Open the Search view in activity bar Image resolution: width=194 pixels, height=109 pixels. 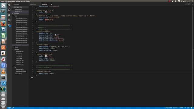[x=9, y=10]
